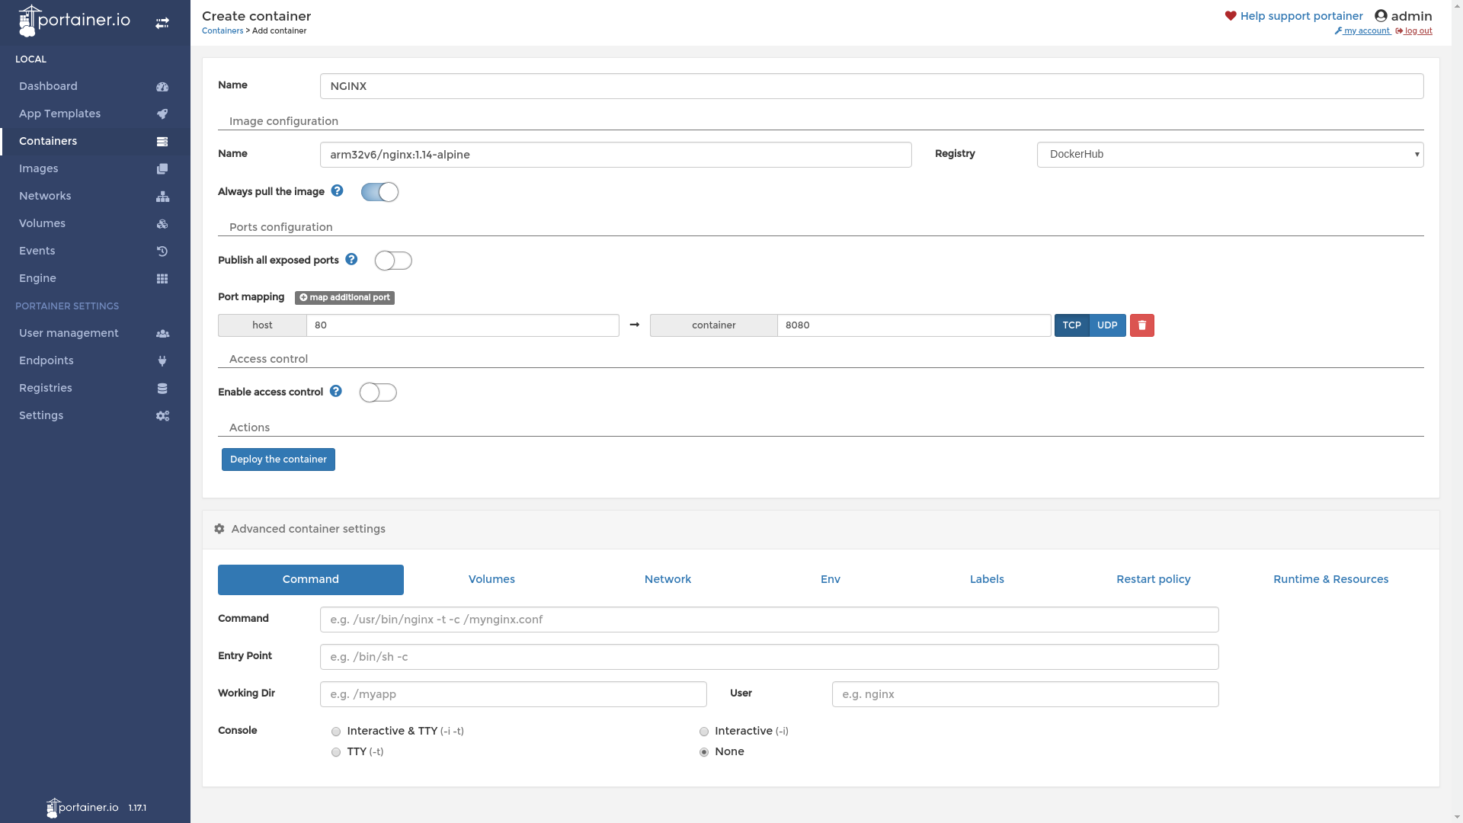Switch to the Volumes tab in advanced settings
The image size is (1463, 823).
click(x=491, y=580)
